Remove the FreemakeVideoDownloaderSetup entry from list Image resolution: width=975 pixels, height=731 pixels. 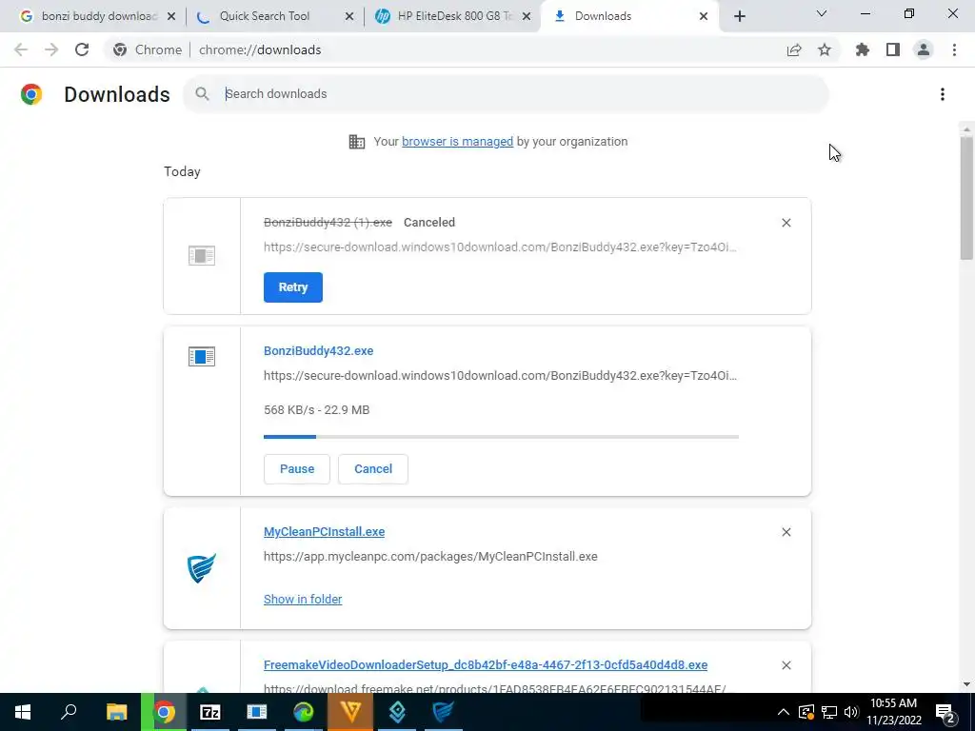click(x=786, y=665)
